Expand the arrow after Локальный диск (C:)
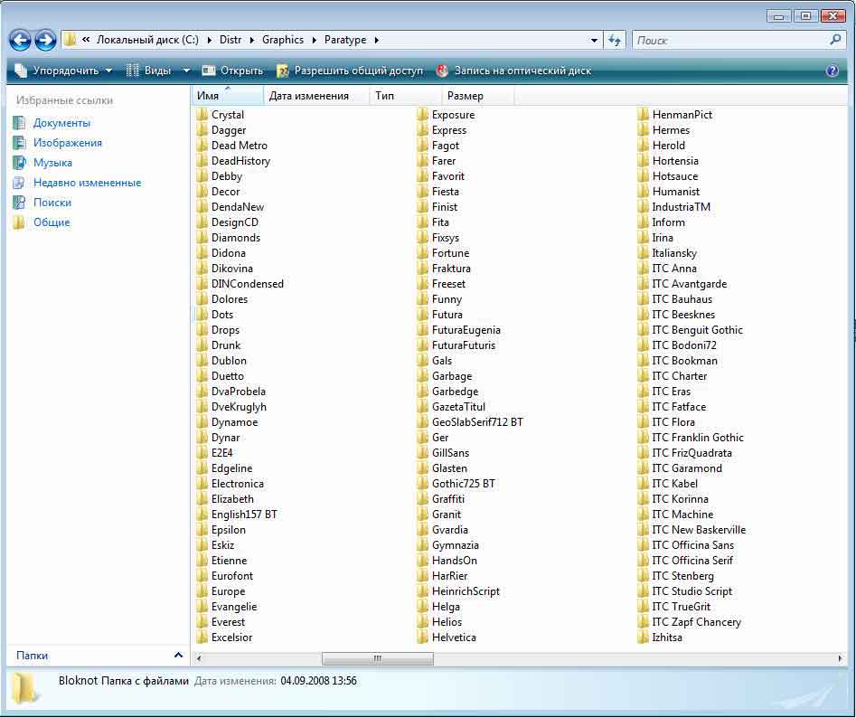The image size is (856, 718). 209,40
